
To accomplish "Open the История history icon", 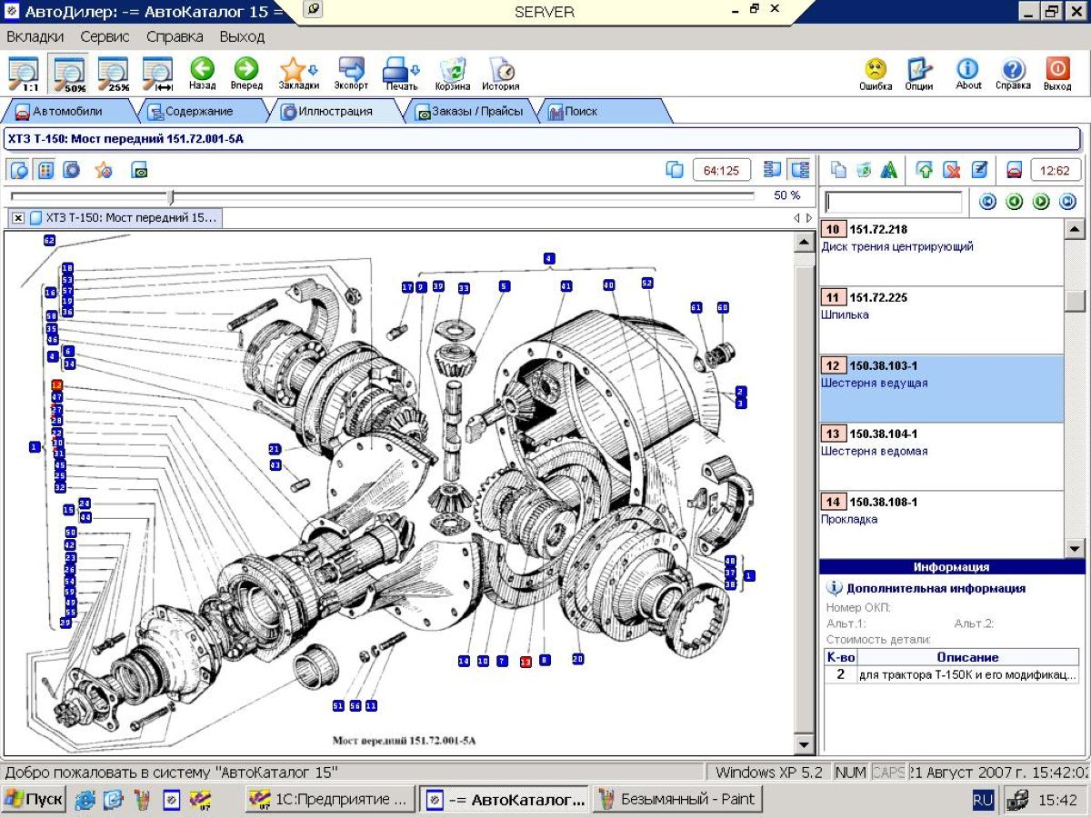I will click(501, 72).
